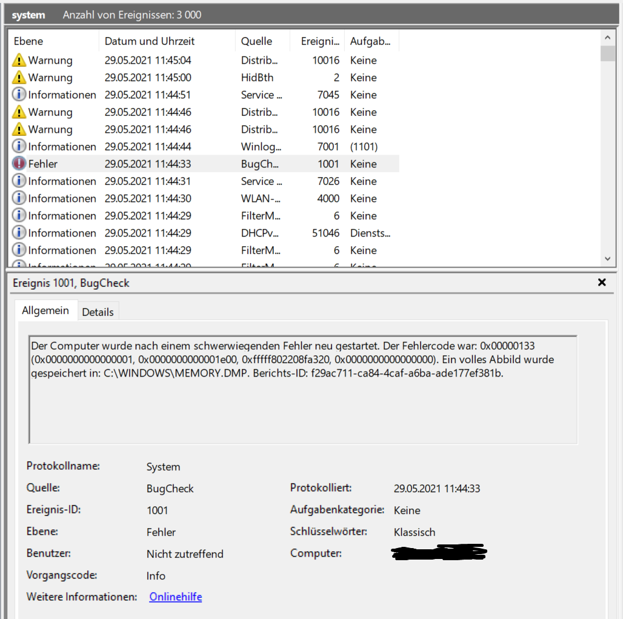The height and width of the screenshot is (619, 623).
Task: Click the Vorgangscode value Info
Action: click(156, 576)
